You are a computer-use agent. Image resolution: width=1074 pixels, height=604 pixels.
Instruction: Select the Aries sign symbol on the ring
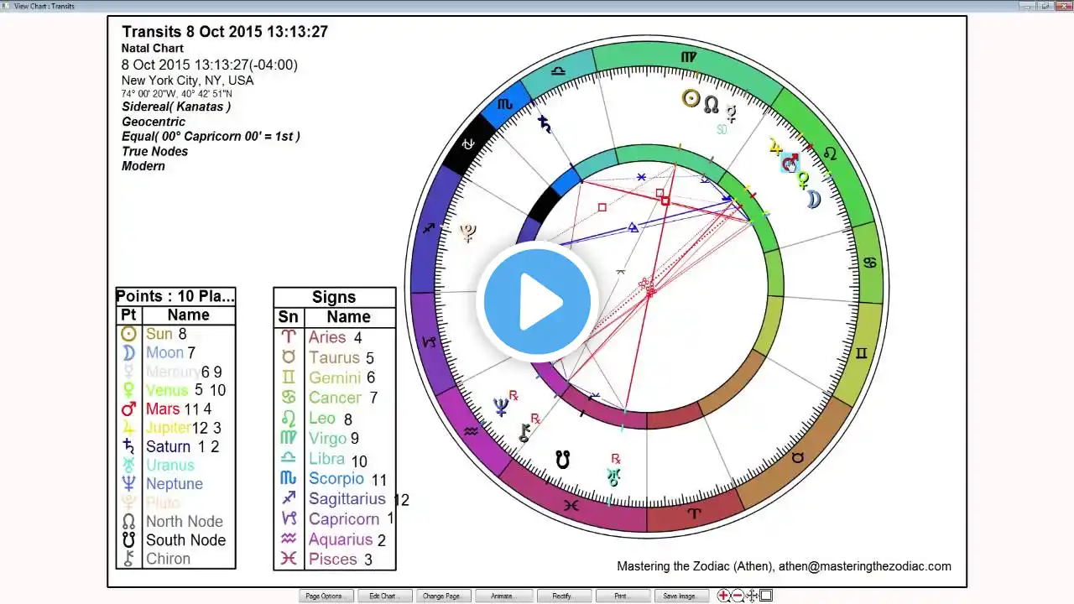coord(694,512)
